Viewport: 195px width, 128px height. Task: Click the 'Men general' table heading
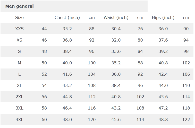[x=20, y=6]
